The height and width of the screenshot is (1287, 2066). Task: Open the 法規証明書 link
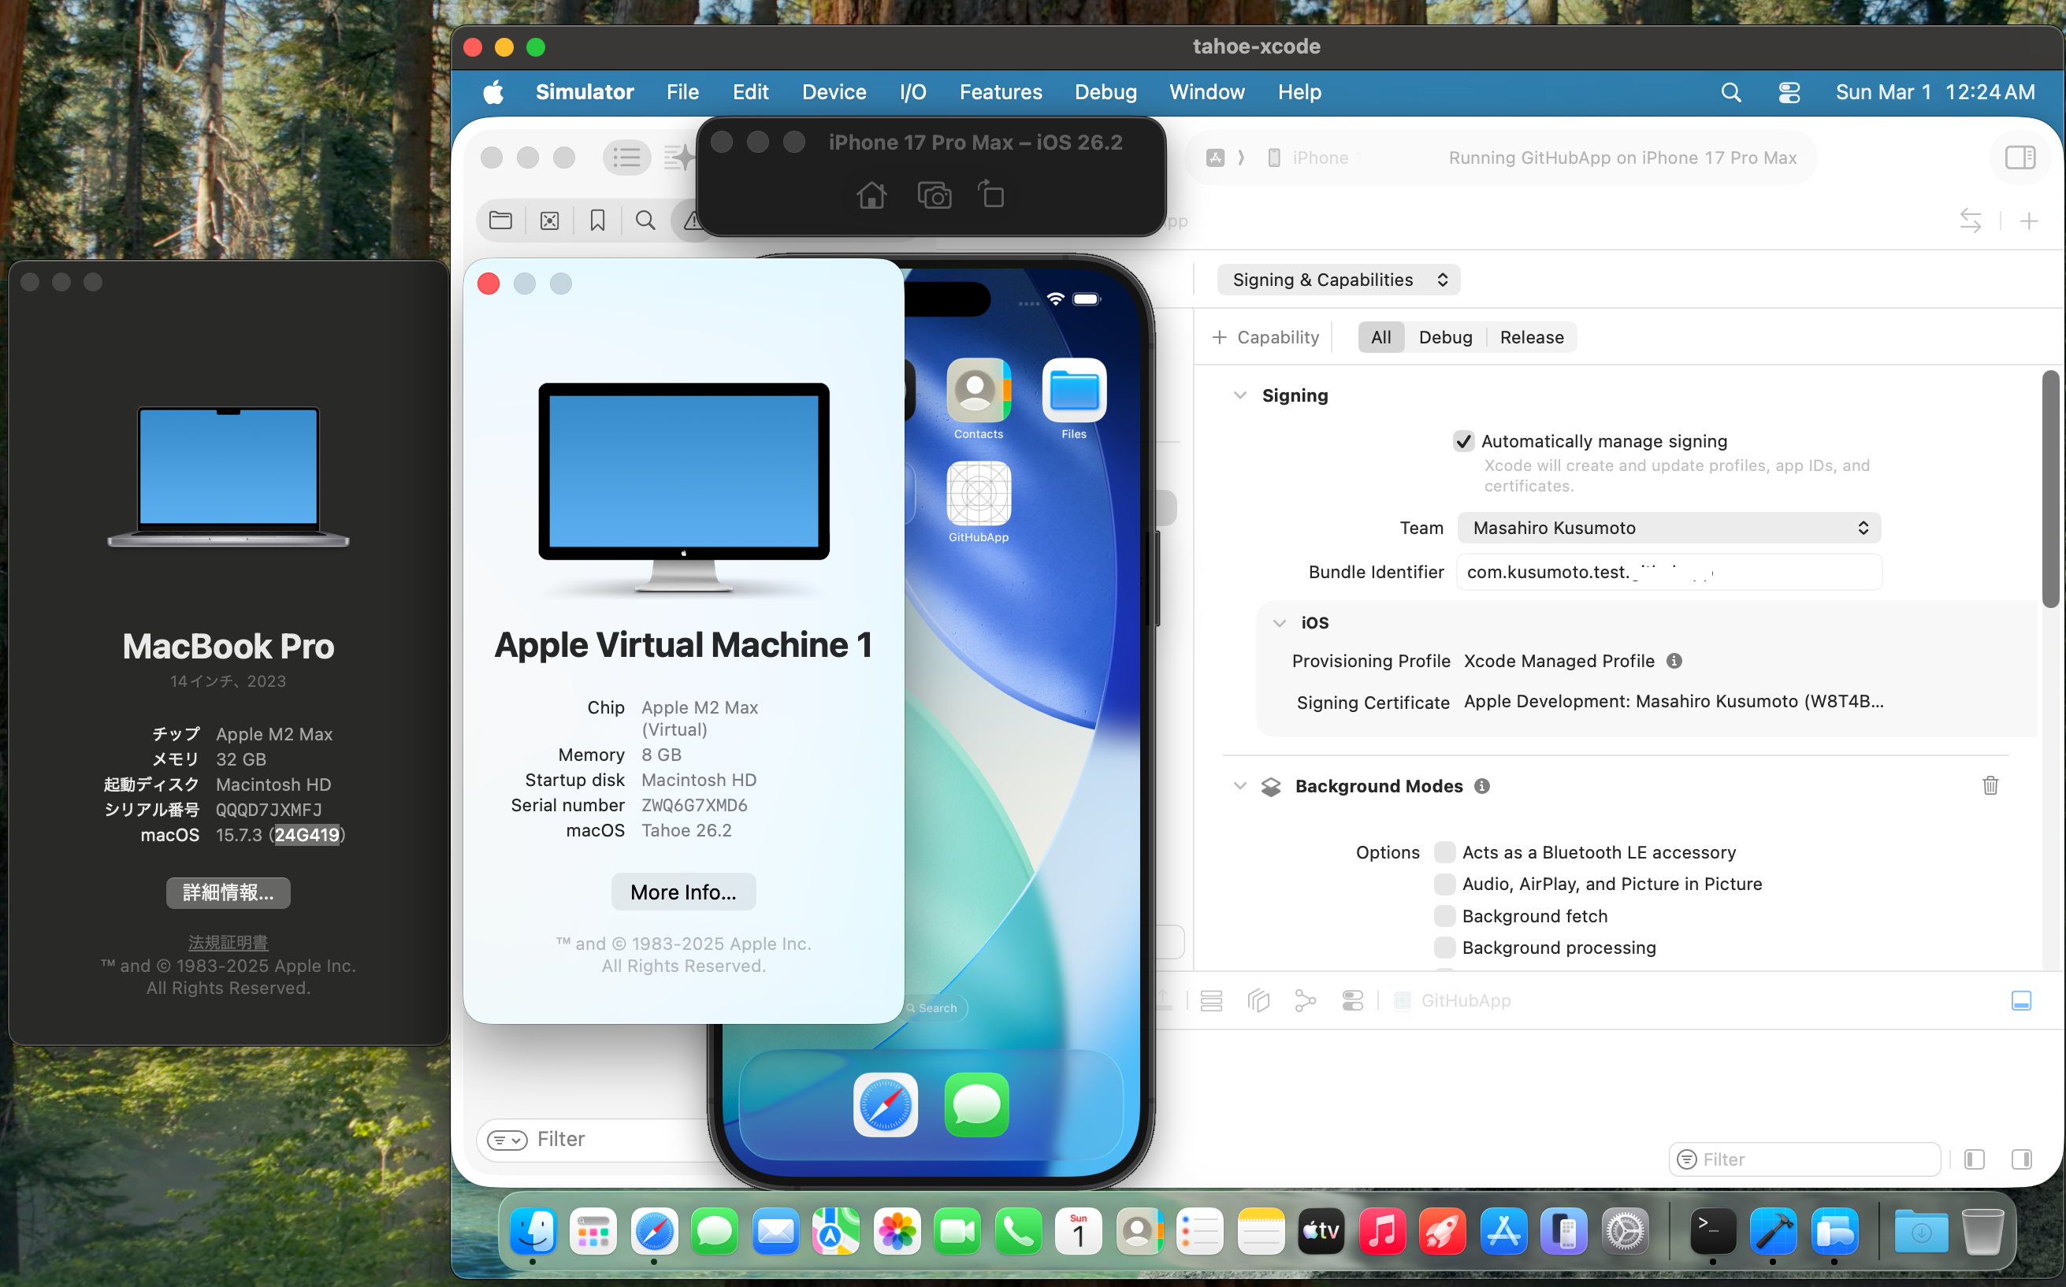[229, 942]
